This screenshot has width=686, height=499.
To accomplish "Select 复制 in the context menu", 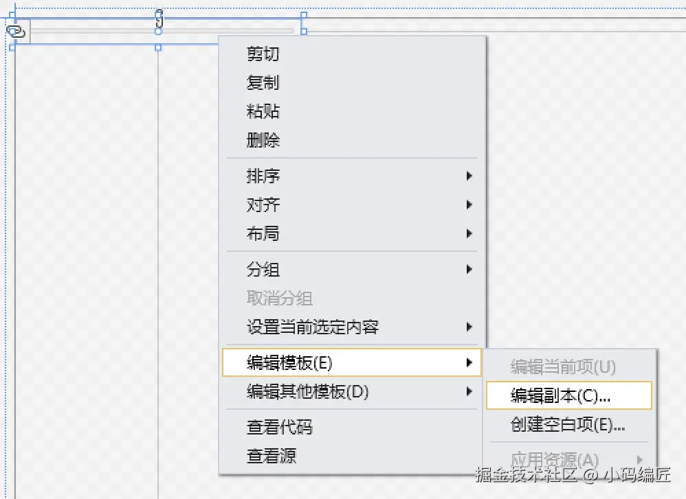I will click(x=352, y=82).
